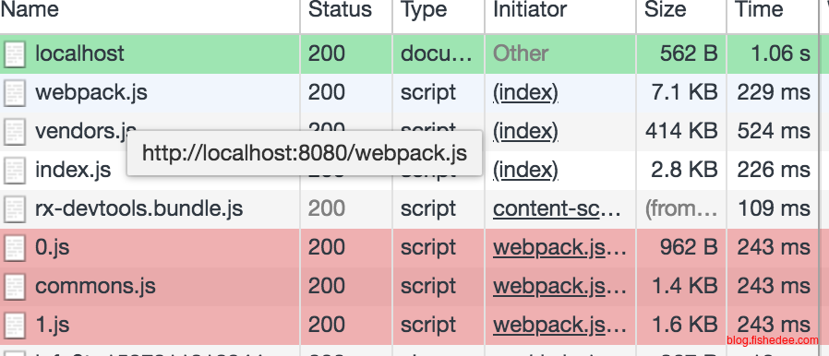Click the Other initiator for localhost
Screen dimensions: 829x356
point(521,53)
